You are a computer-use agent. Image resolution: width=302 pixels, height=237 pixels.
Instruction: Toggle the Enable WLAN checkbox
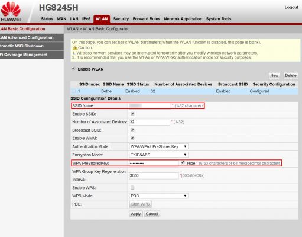coord(73,69)
